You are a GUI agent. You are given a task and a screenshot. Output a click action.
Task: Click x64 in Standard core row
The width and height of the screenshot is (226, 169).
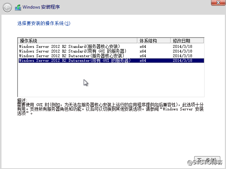click(x=143, y=46)
